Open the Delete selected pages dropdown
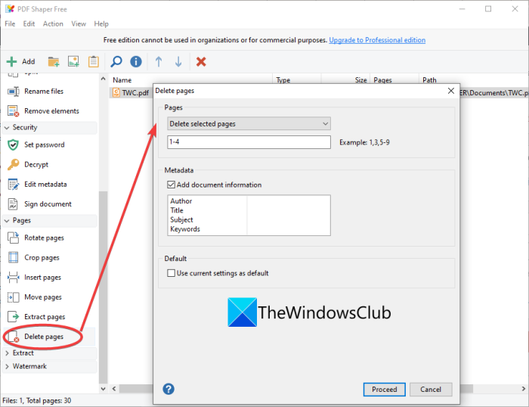Screen dimensions: 529x407 click(249, 123)
